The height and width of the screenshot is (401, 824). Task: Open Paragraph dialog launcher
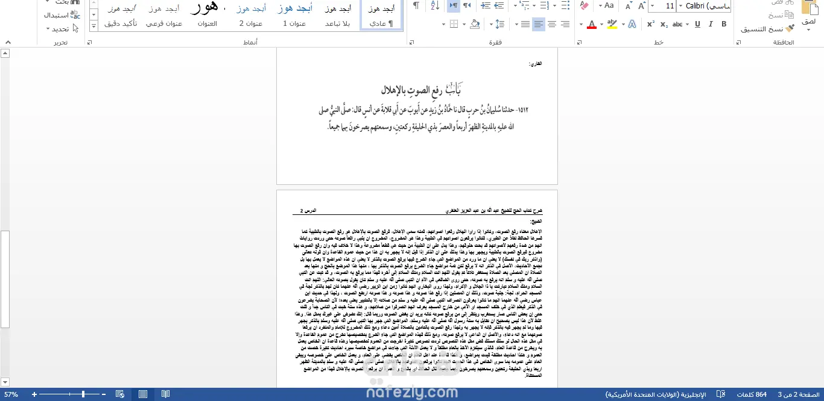[412, 42]
